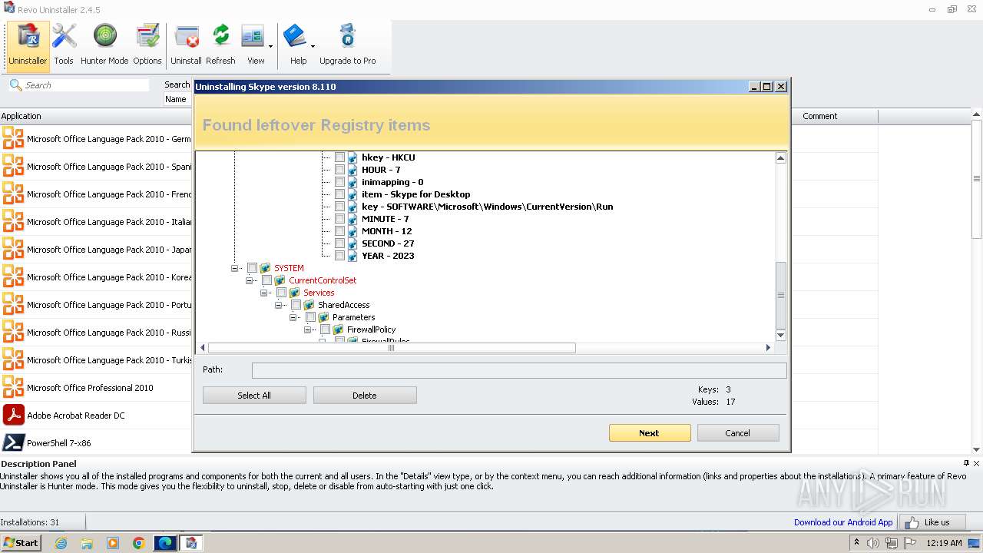Click the Services registry key icon
Screen dimensions: 983x553
coord(295,293)
